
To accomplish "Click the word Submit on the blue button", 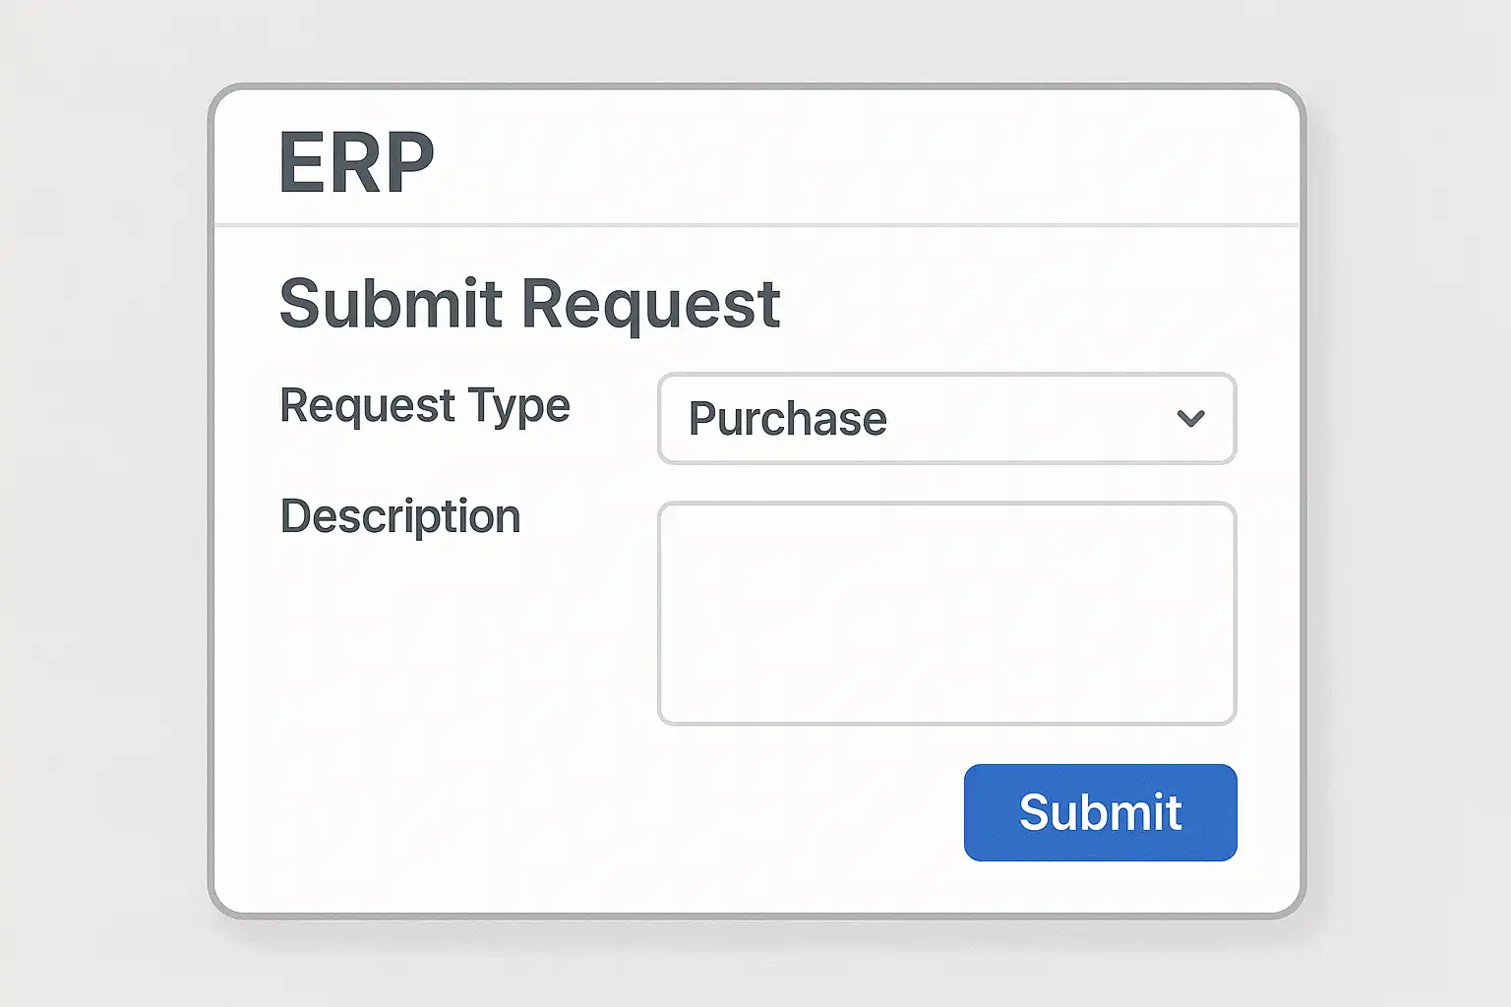I will point(1100,812).
